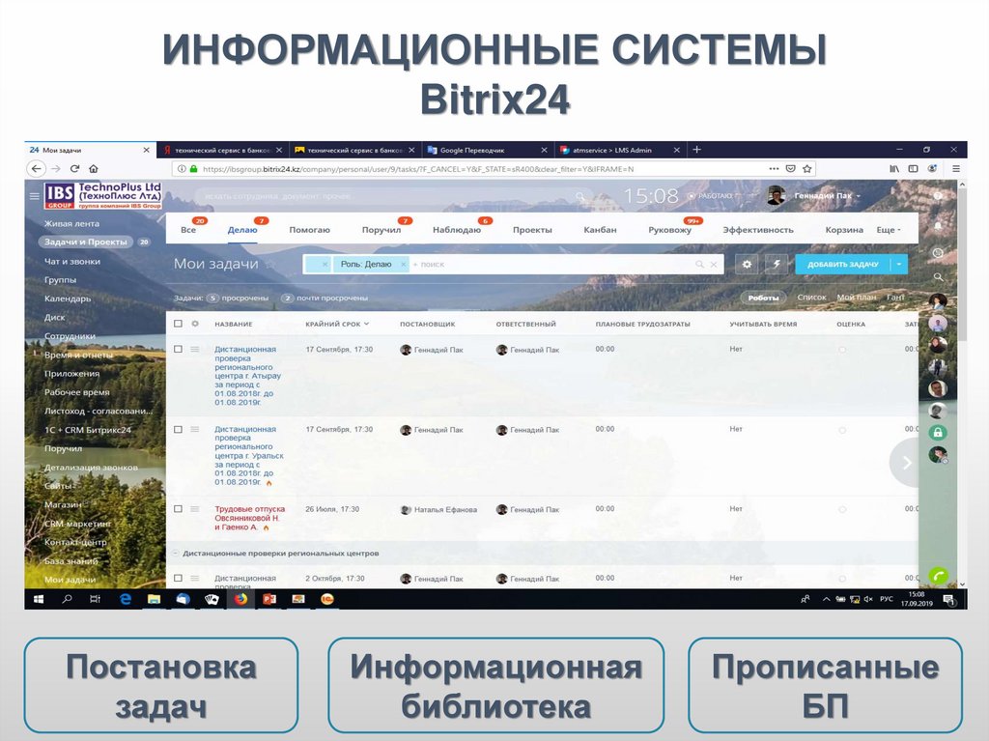
Task: Bookmark this page with the star icon
Action: pos(806,168)
